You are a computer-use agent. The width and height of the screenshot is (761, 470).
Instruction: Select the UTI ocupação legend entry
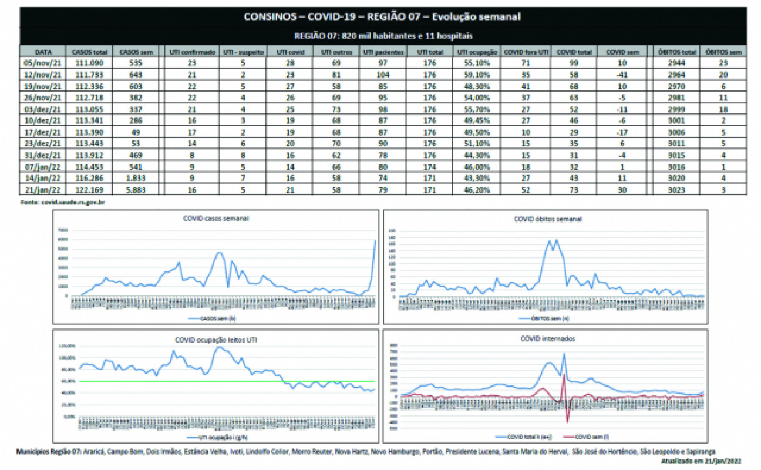click(x=215, y=438)
